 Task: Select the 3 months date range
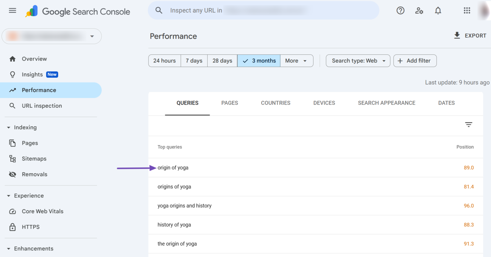pyautogui.click(x=259, y=61)
